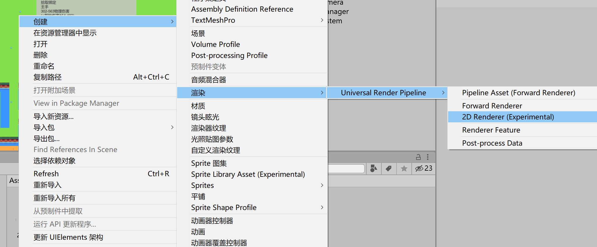Screen dimensions: 597x247
Task: Select Post-process Data
Action: pos(492,143)
